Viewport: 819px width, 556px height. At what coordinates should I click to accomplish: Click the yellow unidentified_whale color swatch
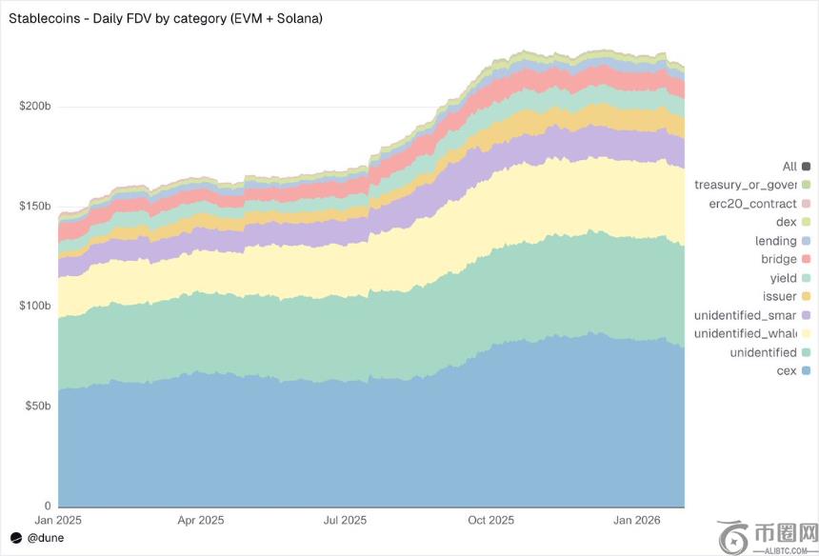tap(806, 333)
